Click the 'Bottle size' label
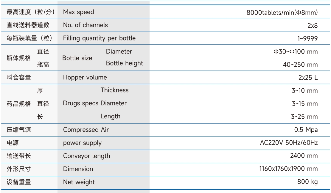 coord(77,58)
